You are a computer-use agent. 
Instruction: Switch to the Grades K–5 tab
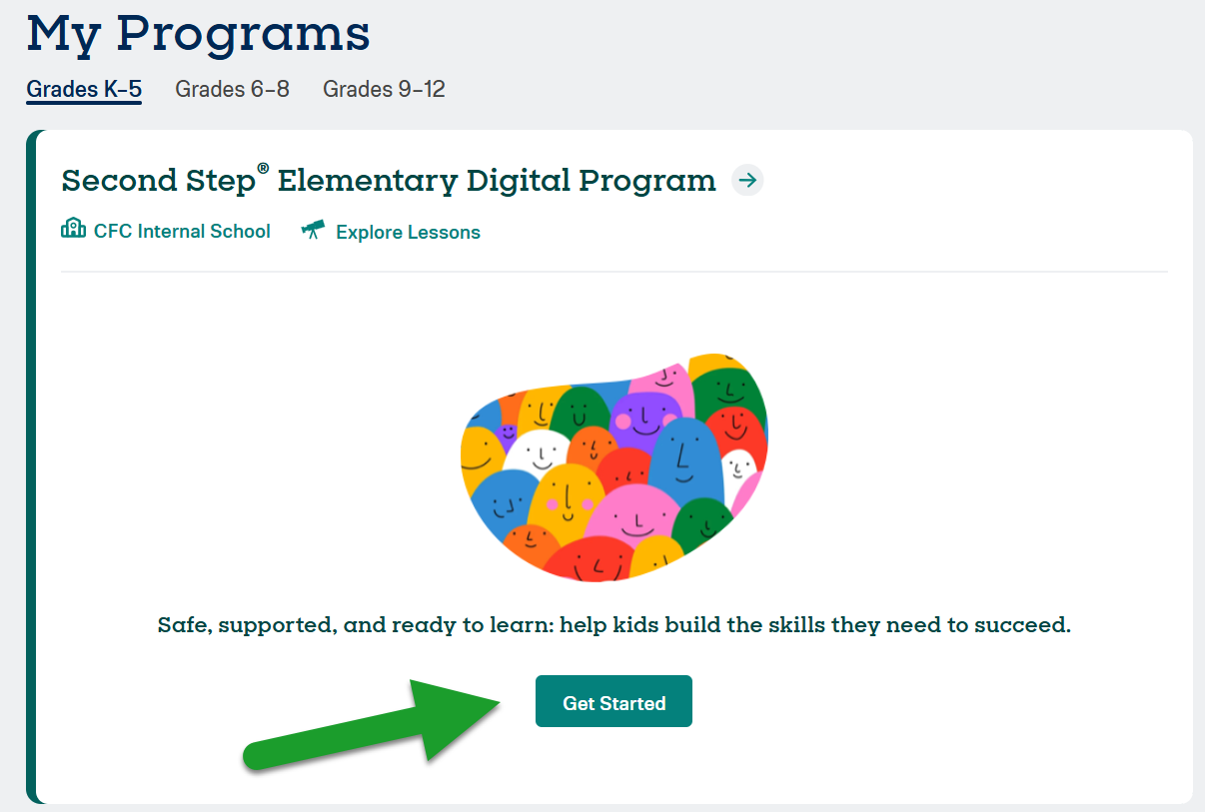tap(84, 89)
